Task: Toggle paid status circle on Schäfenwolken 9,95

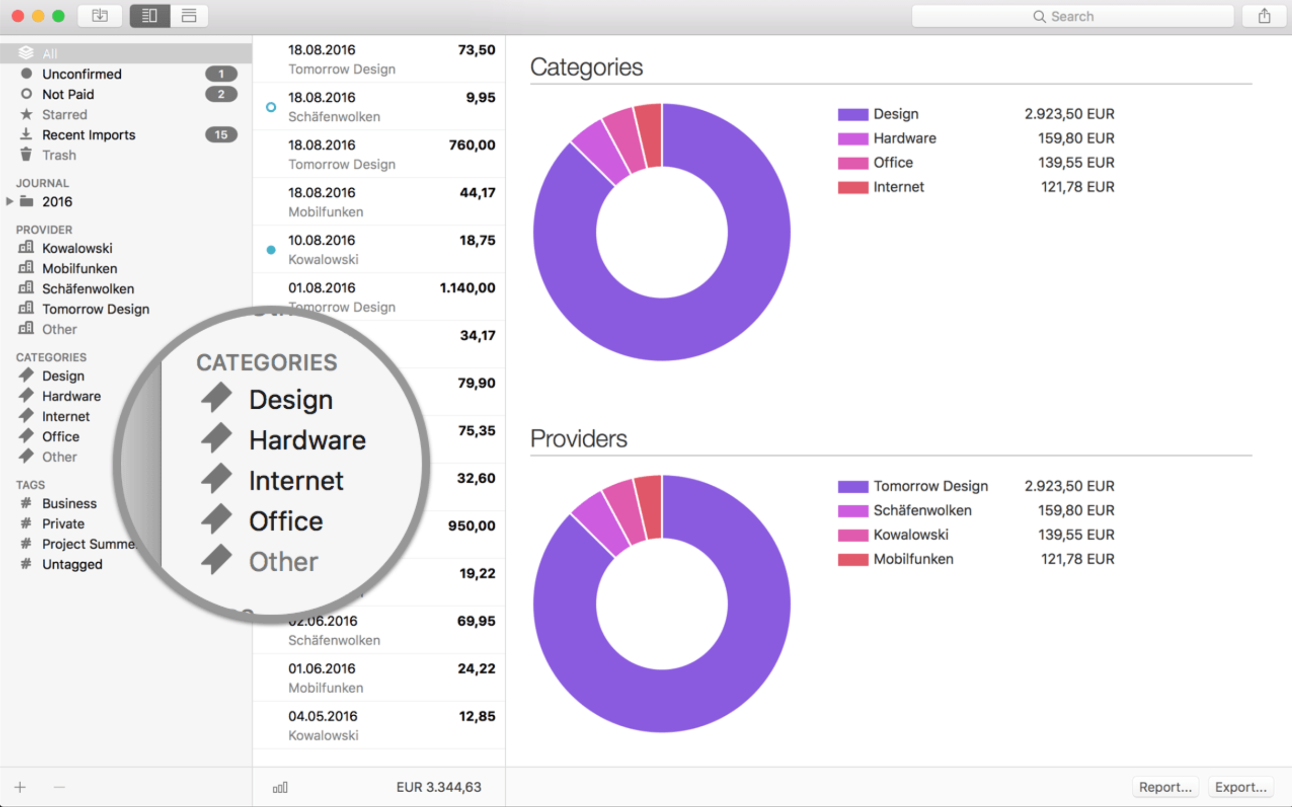Action: coord(271,107)
